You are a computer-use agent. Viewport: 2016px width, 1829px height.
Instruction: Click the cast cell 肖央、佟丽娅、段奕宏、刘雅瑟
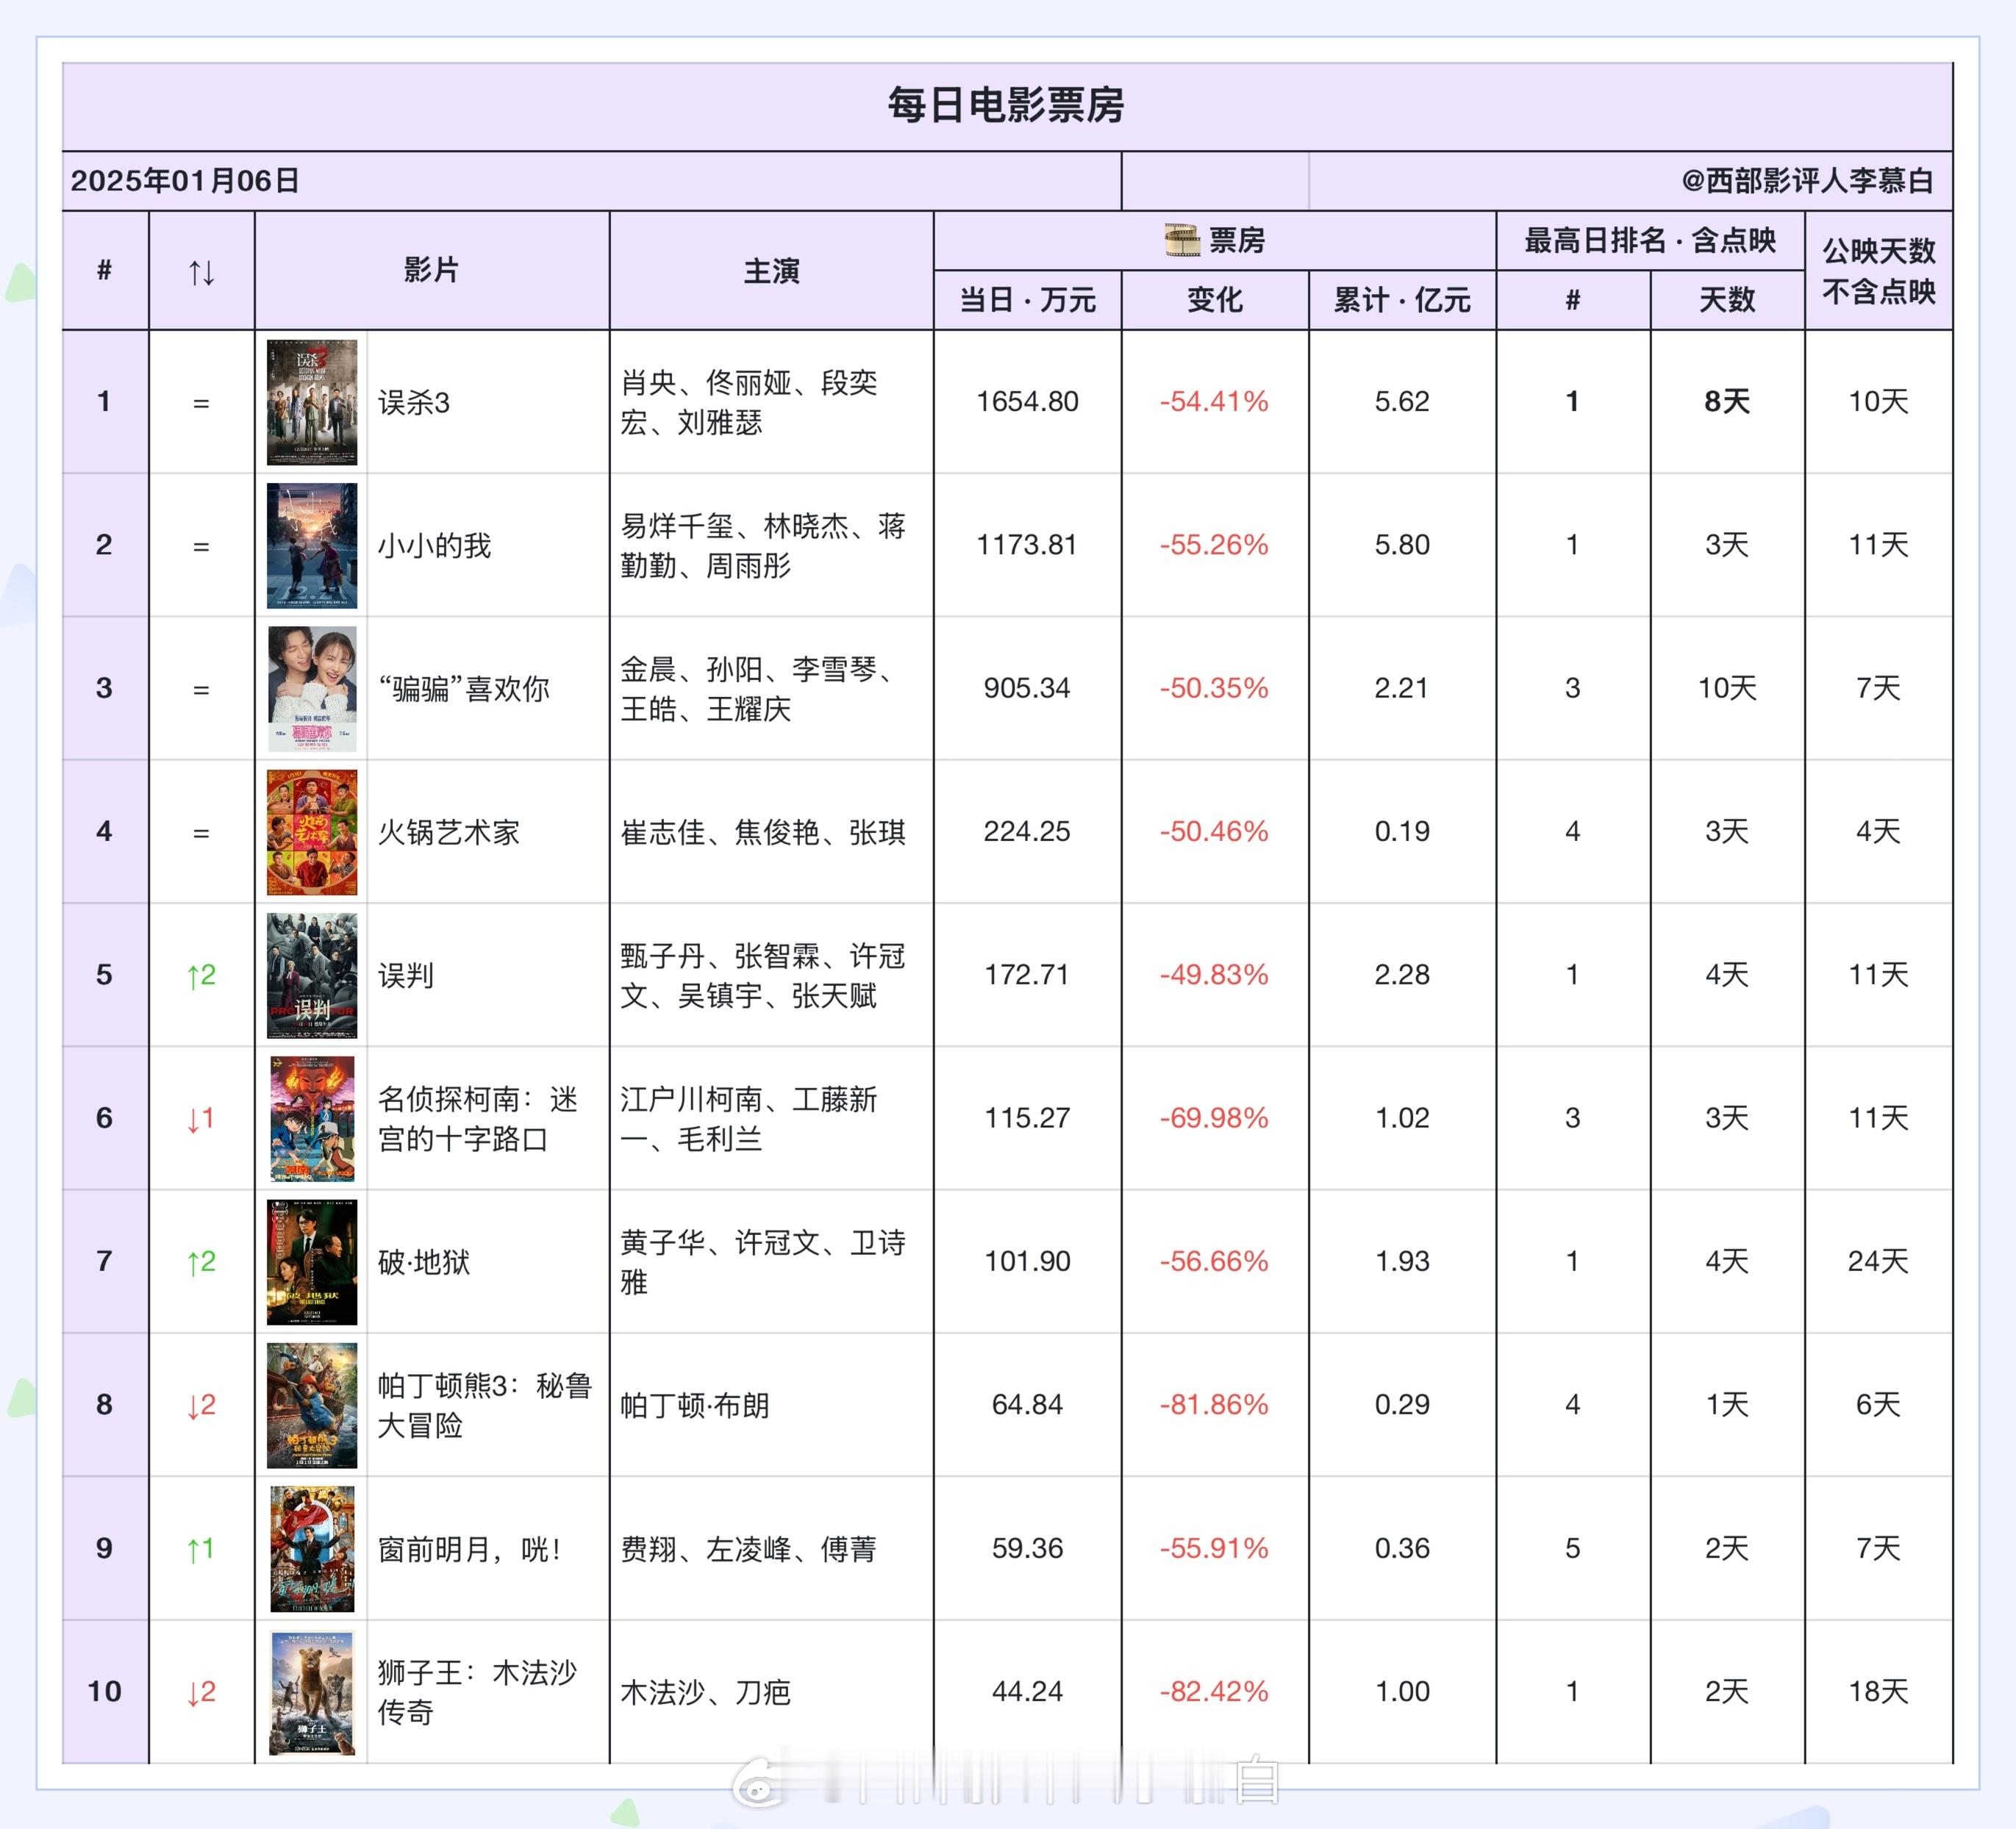(x=749, y=402)
